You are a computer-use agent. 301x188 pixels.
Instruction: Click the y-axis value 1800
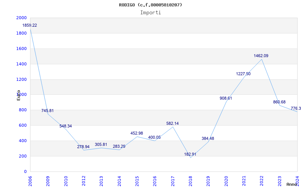tap(21, 33)
